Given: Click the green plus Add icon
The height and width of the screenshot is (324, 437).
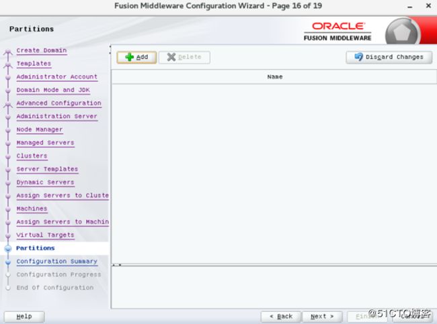Looking at the screenshot, I should pyautogui.click(x=129, y=57).
